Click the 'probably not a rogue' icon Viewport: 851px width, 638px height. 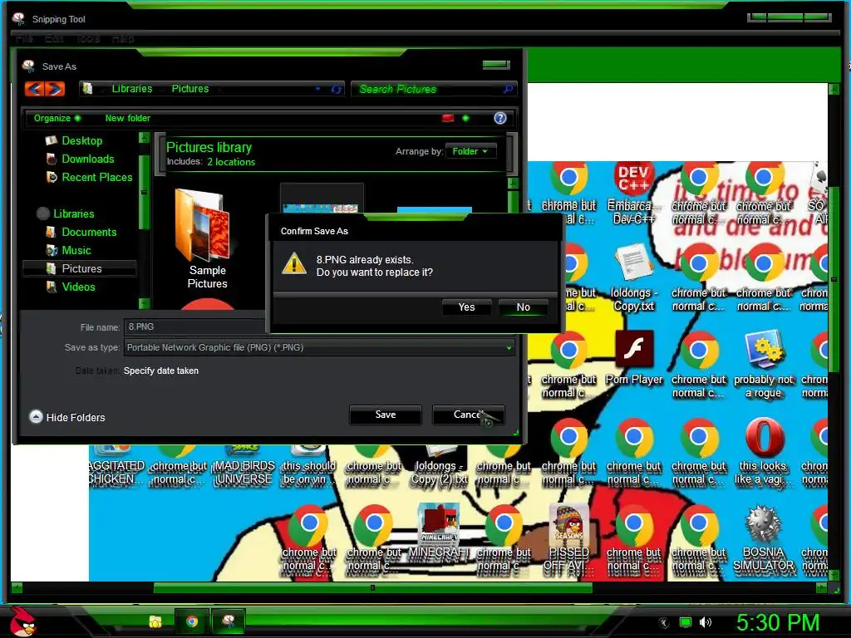point(763,364)
